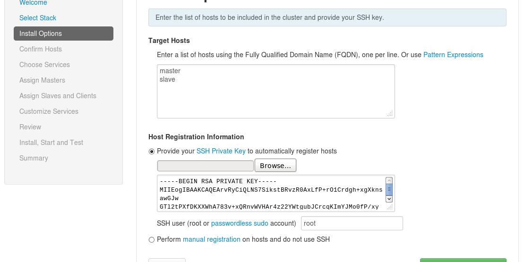Follow the SSH Private Key link

click(221, 151)
